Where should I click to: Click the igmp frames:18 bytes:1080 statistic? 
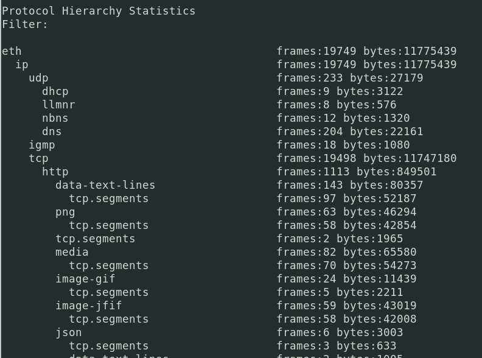[x=343, y=145]
